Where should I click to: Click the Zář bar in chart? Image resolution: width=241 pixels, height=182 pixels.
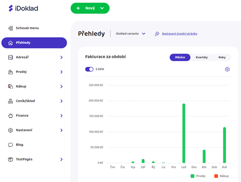[x=143, y=161]
